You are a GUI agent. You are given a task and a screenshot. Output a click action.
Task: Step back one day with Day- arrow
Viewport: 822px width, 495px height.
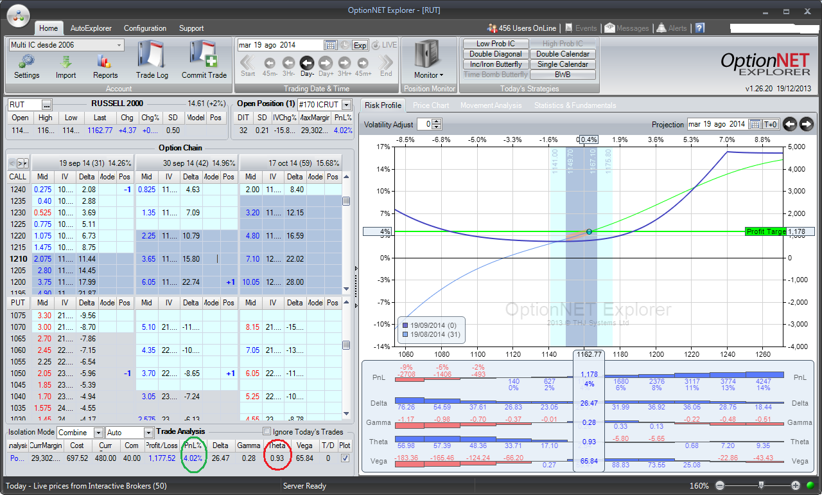(307, 63)
